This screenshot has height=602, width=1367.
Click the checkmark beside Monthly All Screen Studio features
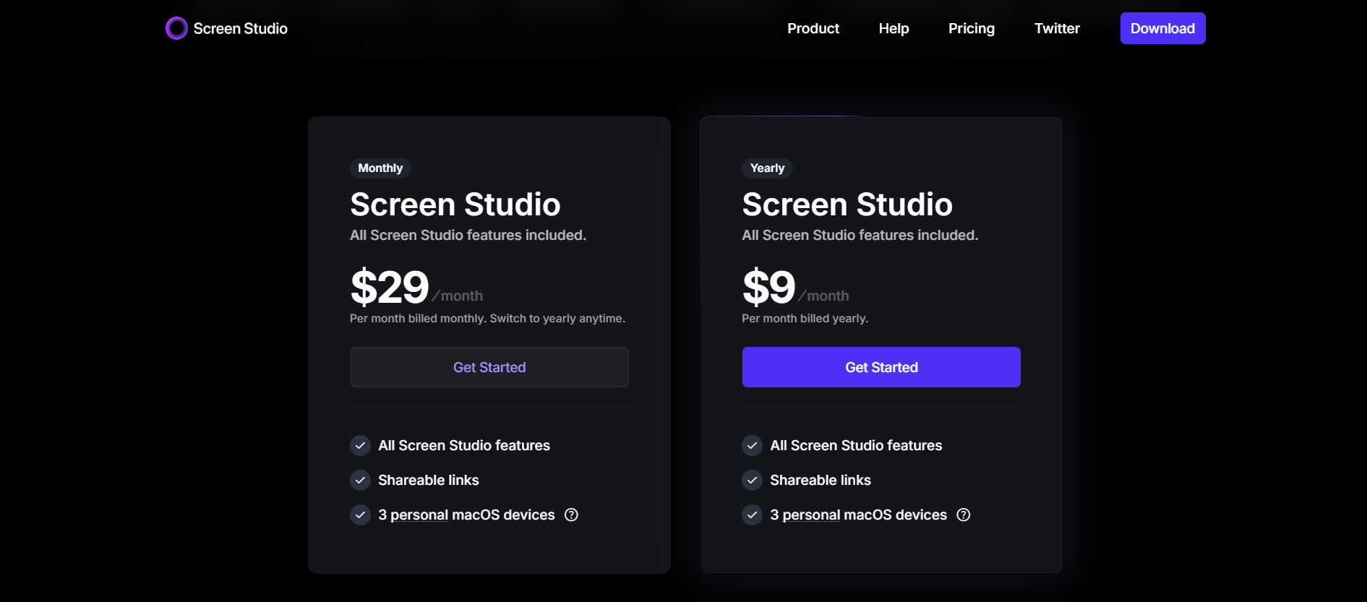coord(360,445)
